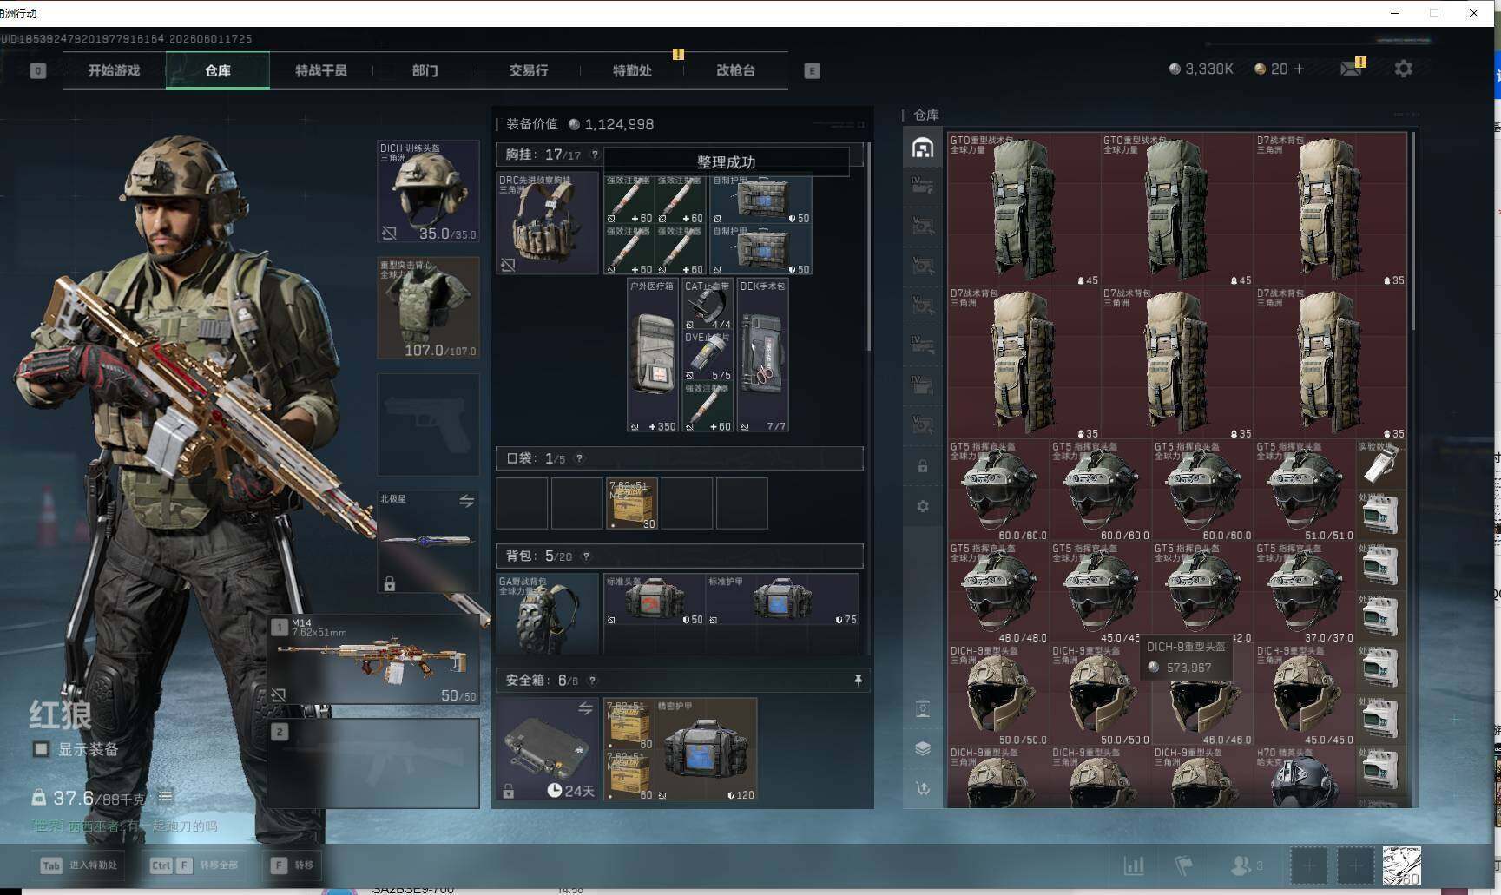Open the warehouse sidebar gear icon

tap(923, 506)
